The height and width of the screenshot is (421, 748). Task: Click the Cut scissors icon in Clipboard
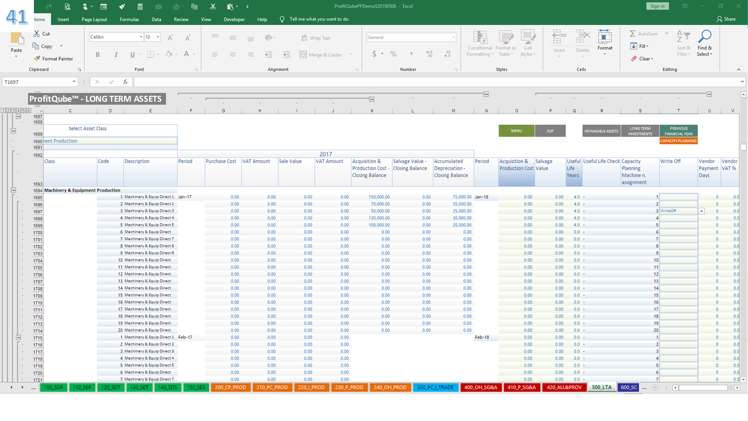[x=37, y=34]
